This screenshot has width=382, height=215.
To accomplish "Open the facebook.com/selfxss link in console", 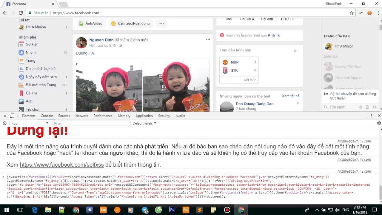I will pyautogui.click(x=62, y=165).
